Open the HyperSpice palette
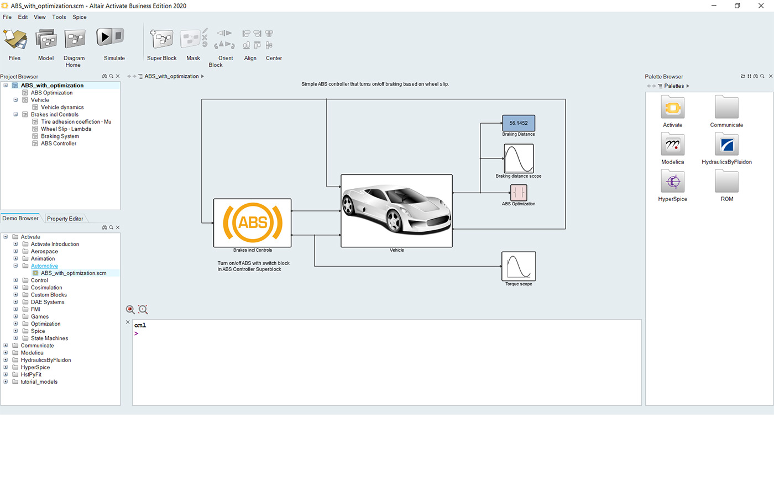This screenshot has width=774, height=493. (673, 182)
